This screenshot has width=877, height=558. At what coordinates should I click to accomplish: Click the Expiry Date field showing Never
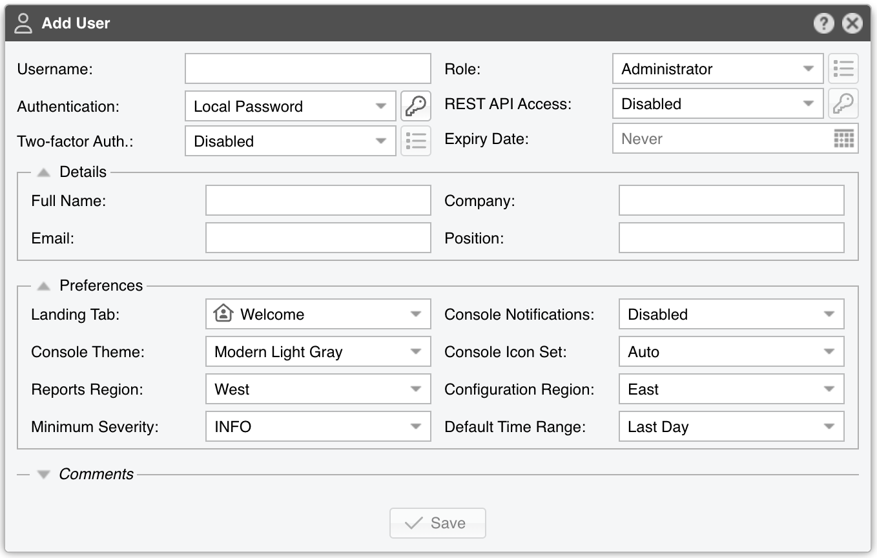point(736,138)
